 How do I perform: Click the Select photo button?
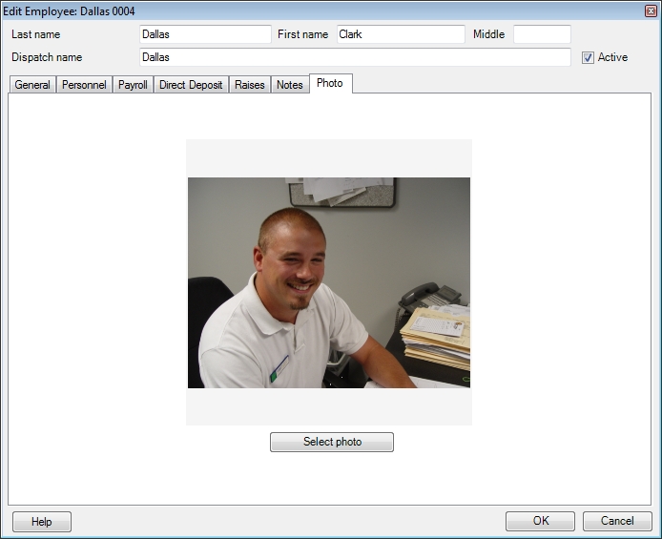tap(332, 442)
